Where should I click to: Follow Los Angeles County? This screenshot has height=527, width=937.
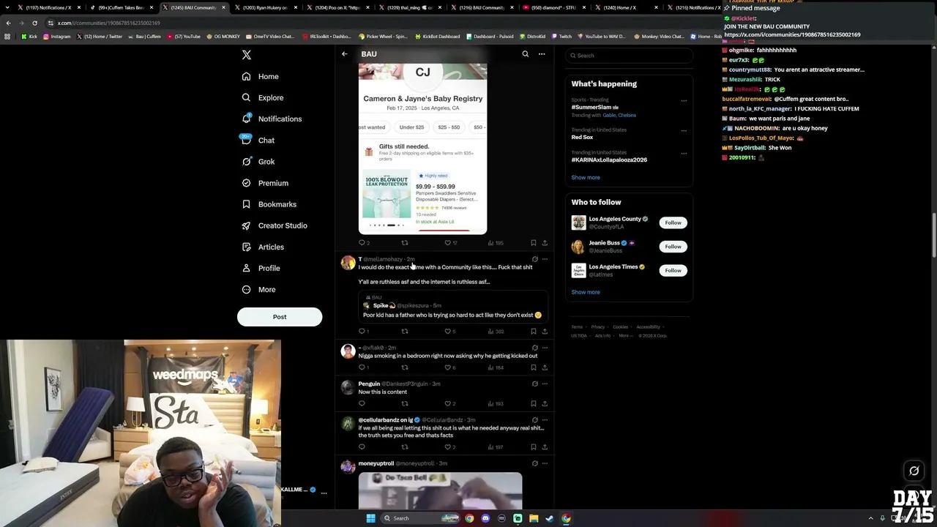[673, 223]
